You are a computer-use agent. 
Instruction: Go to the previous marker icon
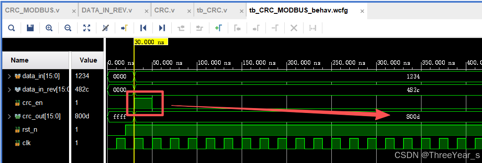[x=237, y=28]
